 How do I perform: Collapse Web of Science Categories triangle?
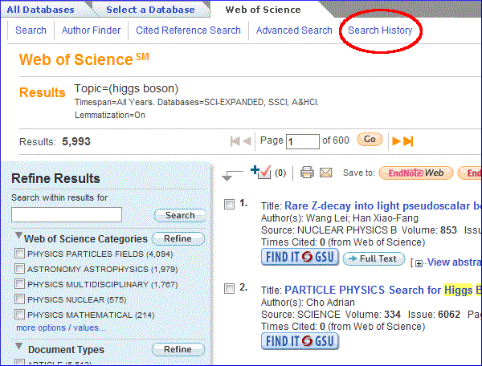18,236
